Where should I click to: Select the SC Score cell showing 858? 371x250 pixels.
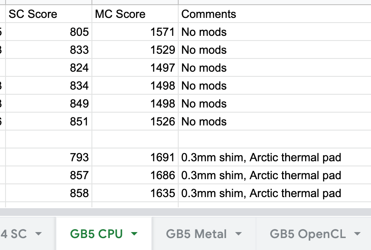coord(49,193)
